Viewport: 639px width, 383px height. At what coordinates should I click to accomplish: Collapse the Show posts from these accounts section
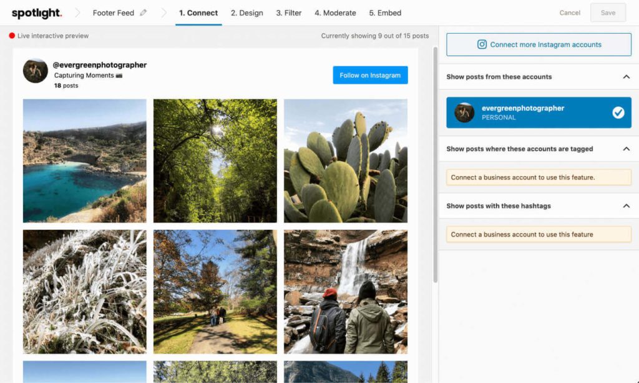pos(627,76)
